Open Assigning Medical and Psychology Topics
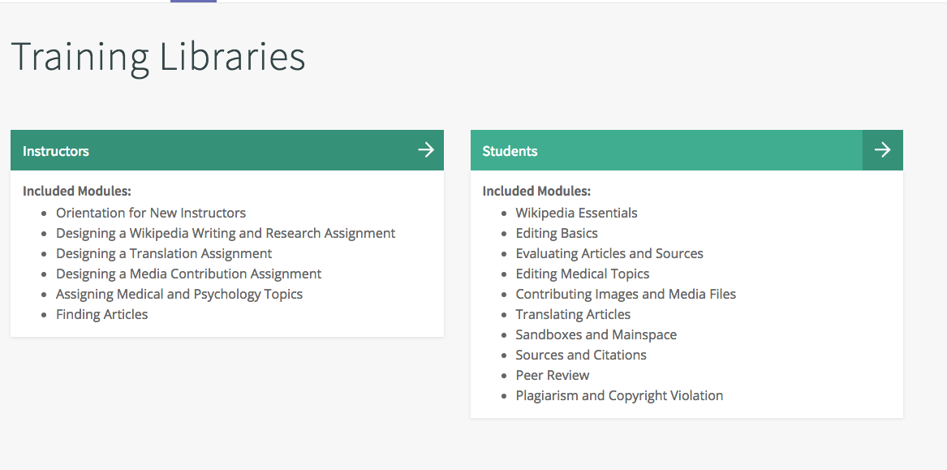Screen dimensions: 947x470 point(179,294)
